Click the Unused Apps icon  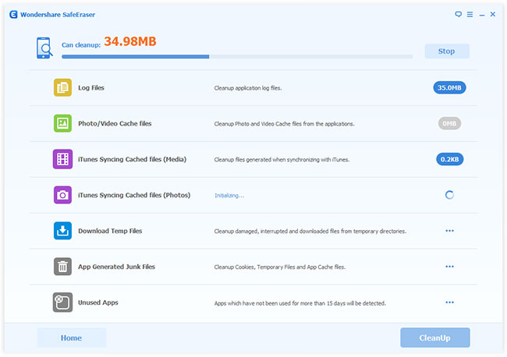click(x=62, y=302)
